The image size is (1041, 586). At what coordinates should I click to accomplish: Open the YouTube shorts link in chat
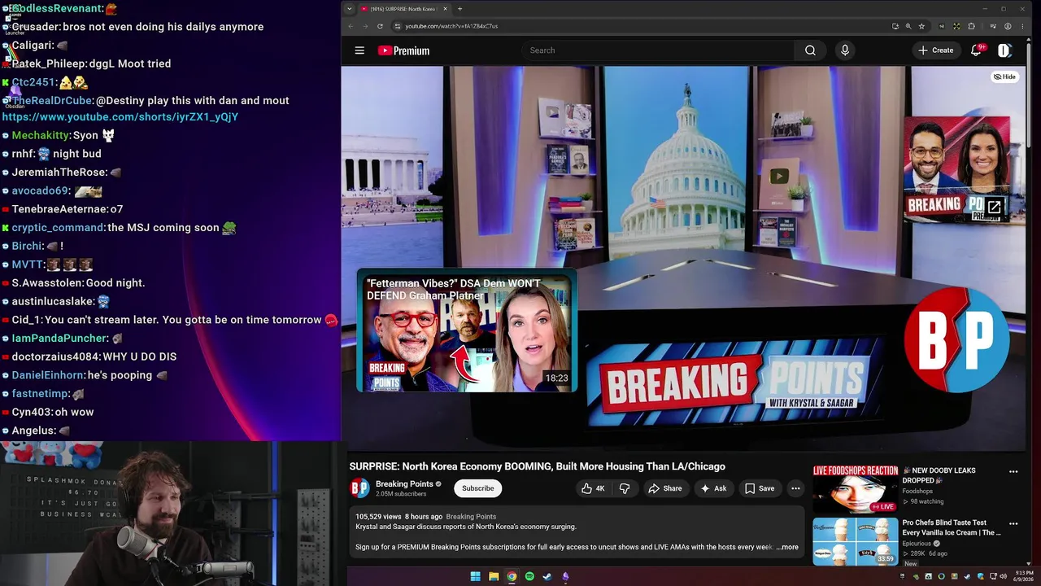120,117
